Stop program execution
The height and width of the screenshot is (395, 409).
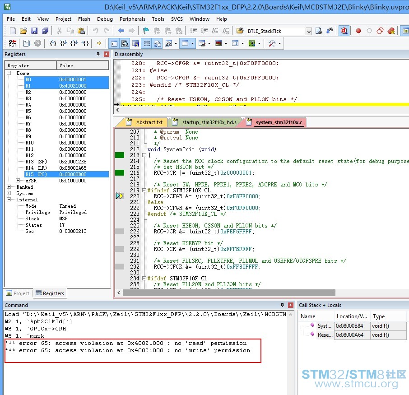click(x=38, y=43)
